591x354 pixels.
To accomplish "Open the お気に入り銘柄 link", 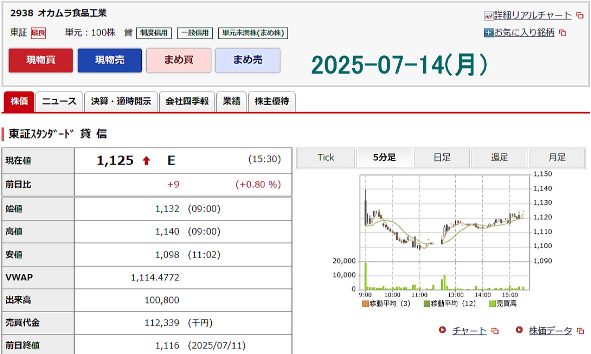I will pos(524,32).
